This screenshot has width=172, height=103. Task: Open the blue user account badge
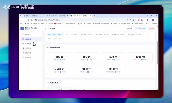pos(141,29)
